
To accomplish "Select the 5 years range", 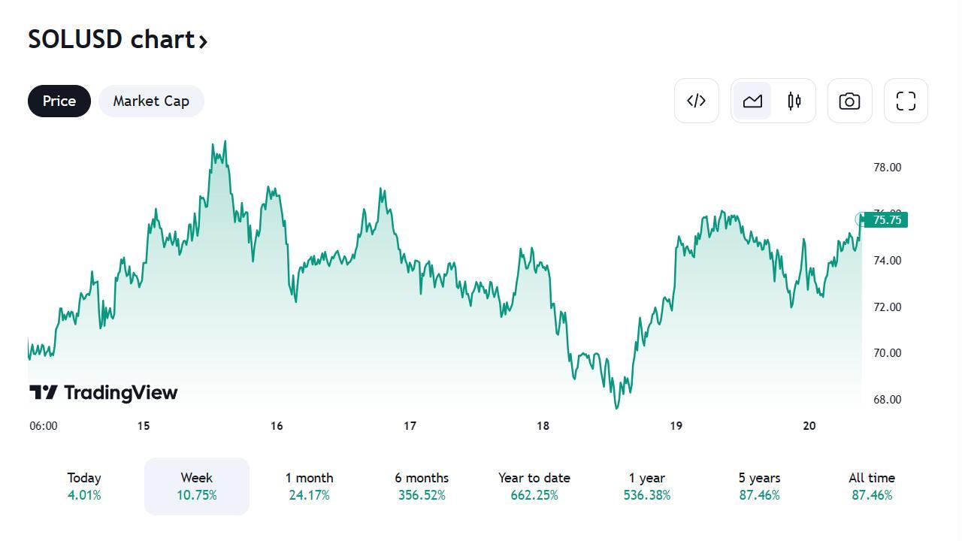I will point(759,486).
